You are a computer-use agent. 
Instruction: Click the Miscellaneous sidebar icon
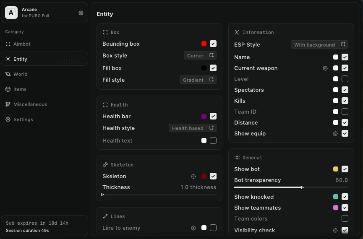(8, 104)
